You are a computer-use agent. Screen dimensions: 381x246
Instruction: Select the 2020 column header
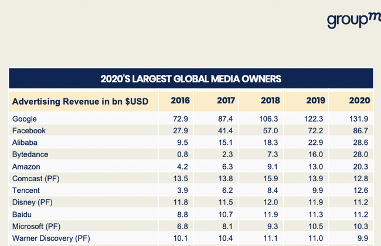pos(359,101)
